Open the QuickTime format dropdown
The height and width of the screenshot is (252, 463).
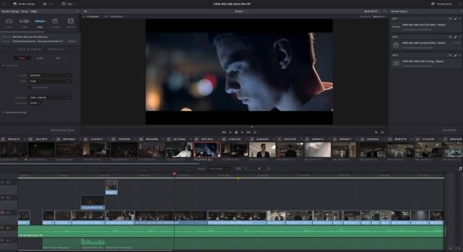click(50, 76)
